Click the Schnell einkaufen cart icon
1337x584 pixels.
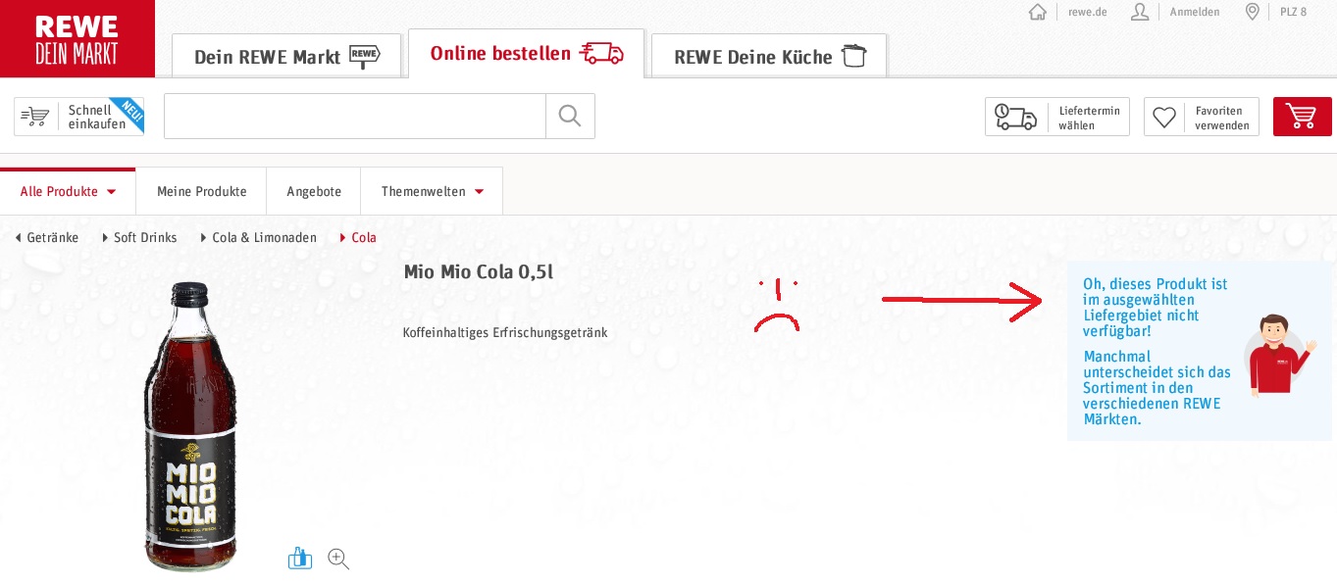(x=35, y=116)
